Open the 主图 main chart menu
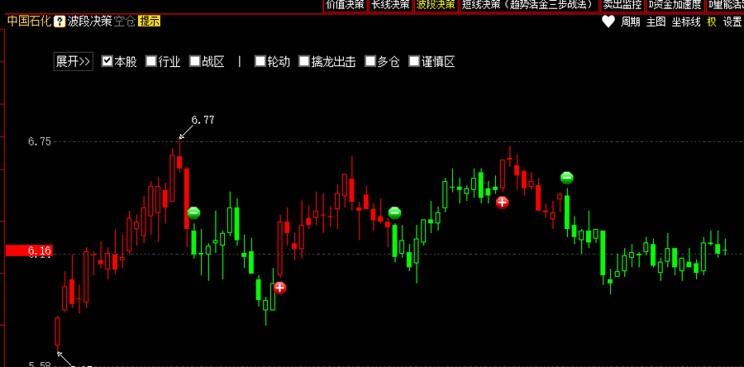 coord(656,21)
